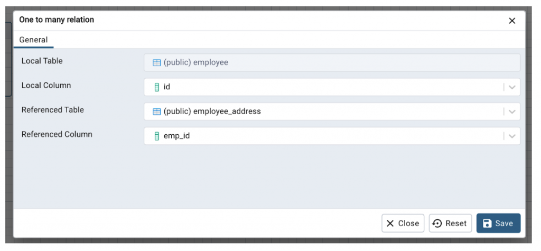Image resolution: width=541 pixels, height=251 pixels.
Task: Click the table icon beside employee_address
Action: (156, 111)
